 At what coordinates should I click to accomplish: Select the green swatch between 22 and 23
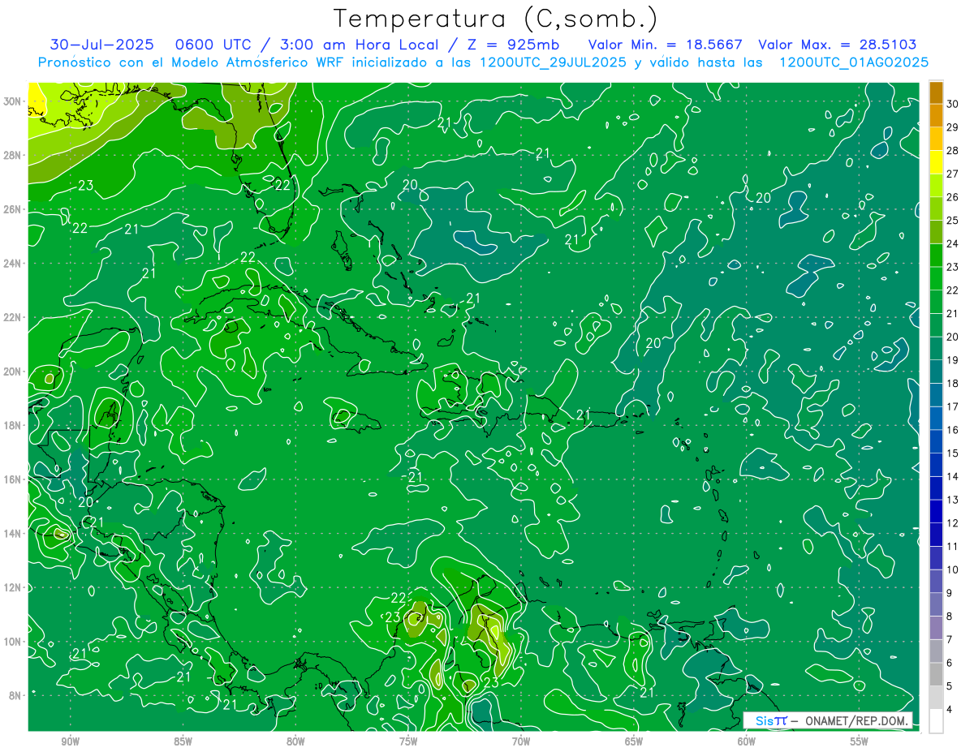click(x=936, y=278)
